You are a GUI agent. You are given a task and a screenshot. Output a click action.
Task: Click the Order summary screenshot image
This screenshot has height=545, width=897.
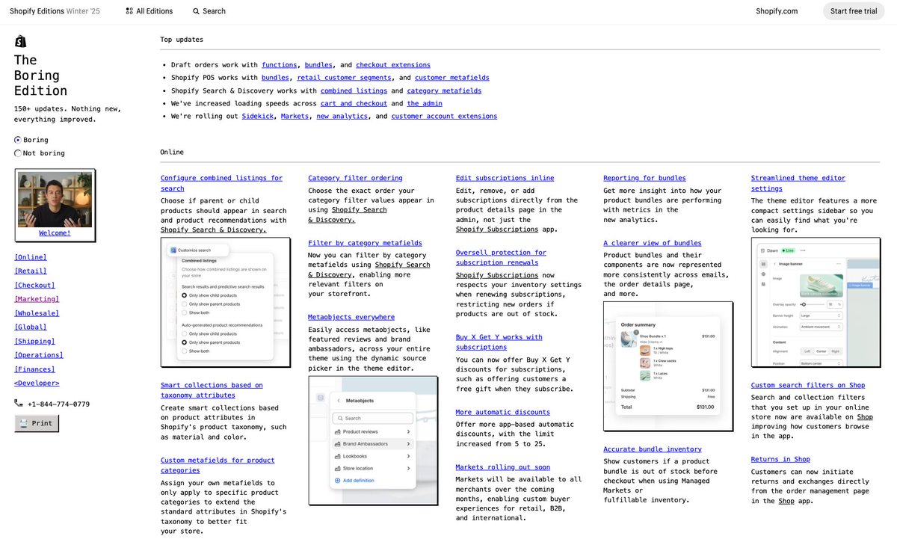pos(668,366)
